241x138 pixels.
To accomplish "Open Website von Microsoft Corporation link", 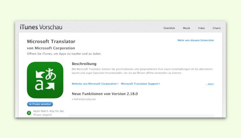I will tap(94, 83).
